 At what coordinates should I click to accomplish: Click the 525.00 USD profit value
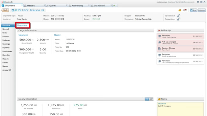(x=80, y=105)
